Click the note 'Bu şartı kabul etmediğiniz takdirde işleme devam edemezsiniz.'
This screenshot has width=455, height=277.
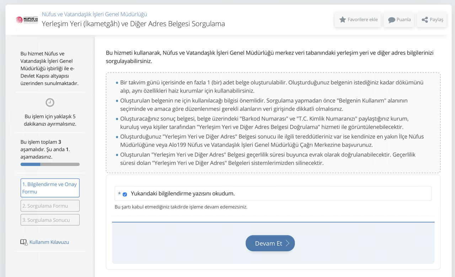(181, 207)
